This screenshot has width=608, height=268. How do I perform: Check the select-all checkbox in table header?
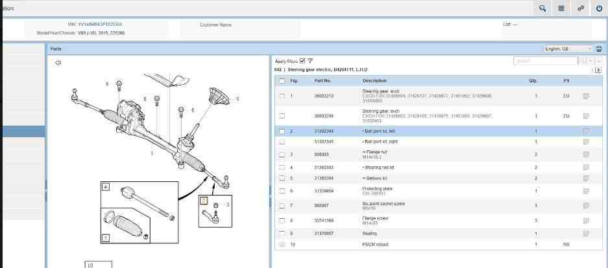click(282, 81)
